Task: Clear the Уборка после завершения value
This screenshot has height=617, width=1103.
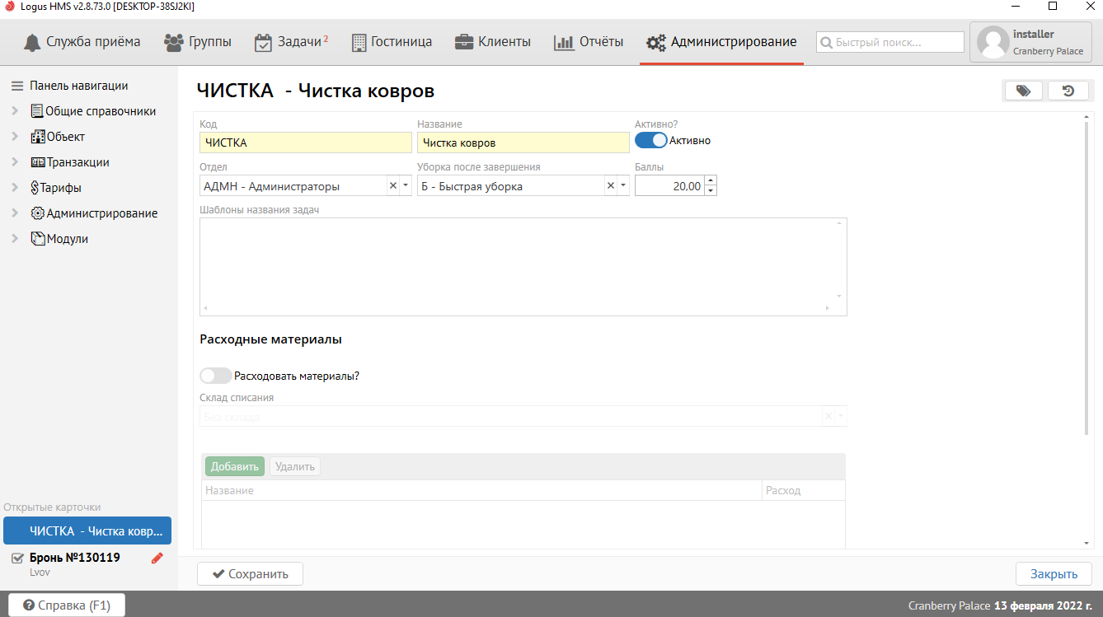Action: pyautogui.click(x=610, y=186)
